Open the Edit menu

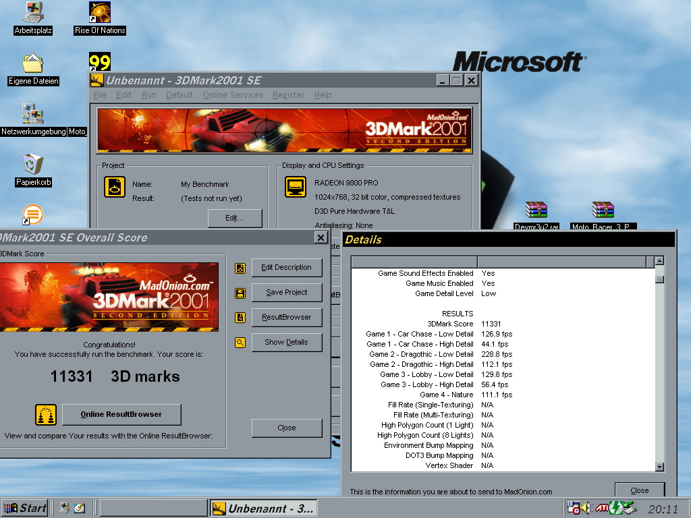click(x=124, y=95)
